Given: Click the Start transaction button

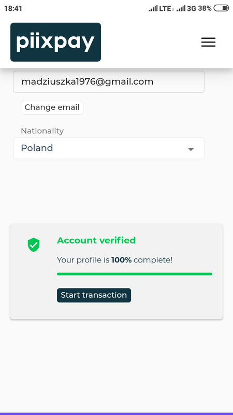Looking at the screenshot, I should (94, 295).
